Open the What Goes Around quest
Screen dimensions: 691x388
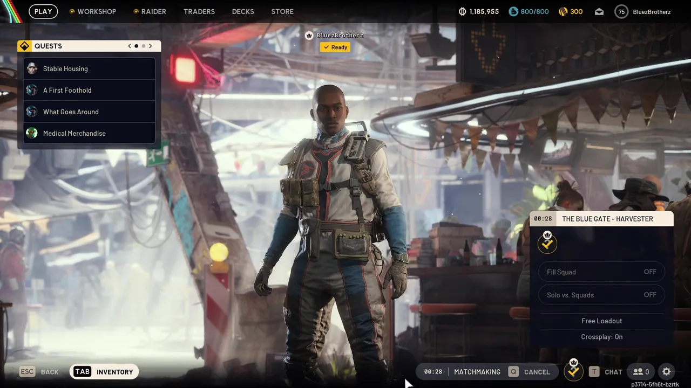tap(89, 112)
